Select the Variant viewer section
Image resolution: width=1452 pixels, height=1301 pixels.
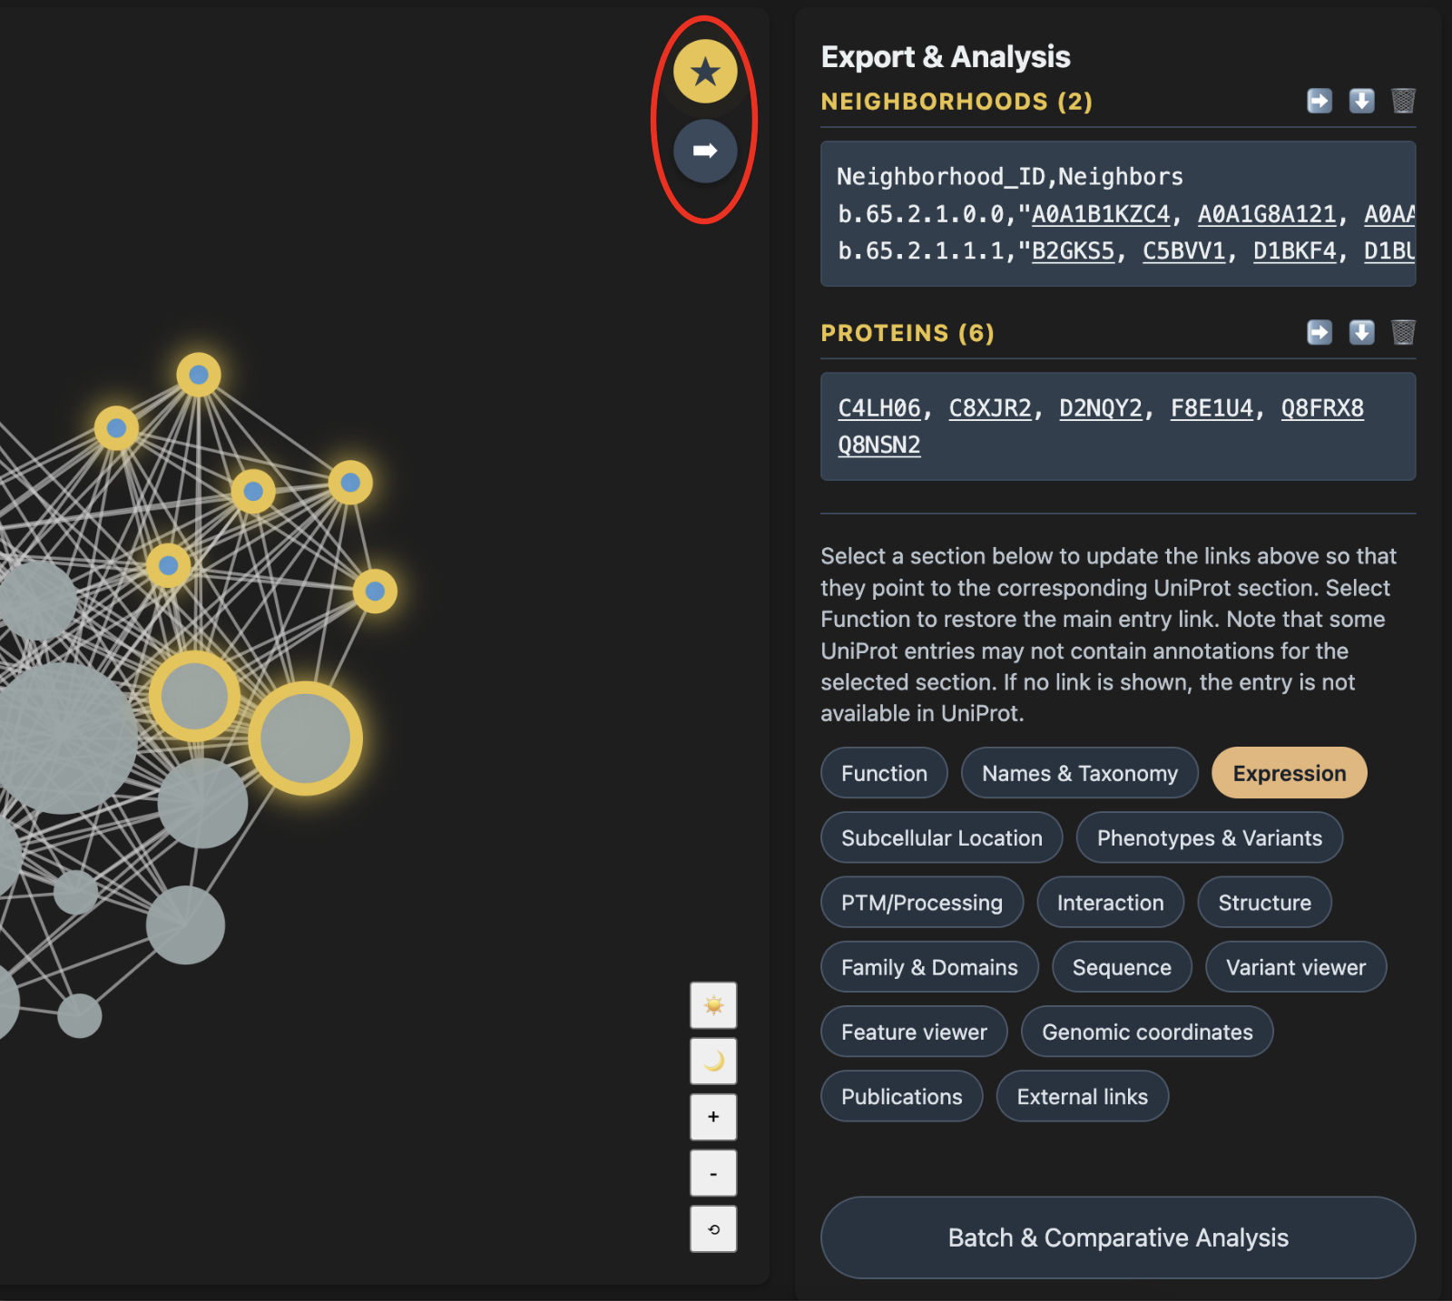pyautogui.click(x=1296, y=967)
